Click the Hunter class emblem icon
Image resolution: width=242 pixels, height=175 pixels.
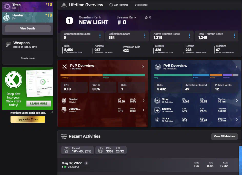coord(7,17)
